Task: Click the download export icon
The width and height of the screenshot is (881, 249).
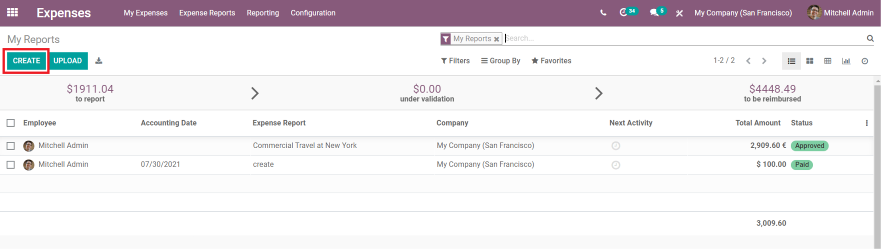Action: (99, 61)
